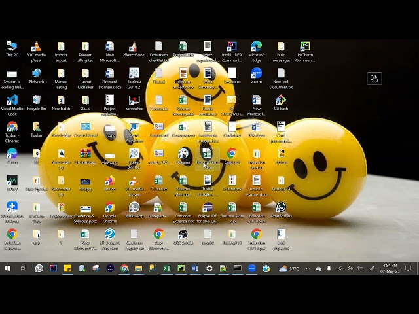Open the Control Panel desktop shortcut
The height and width of the screenshot is (314, 419).
pyautogui.click(x=86, y=130)
